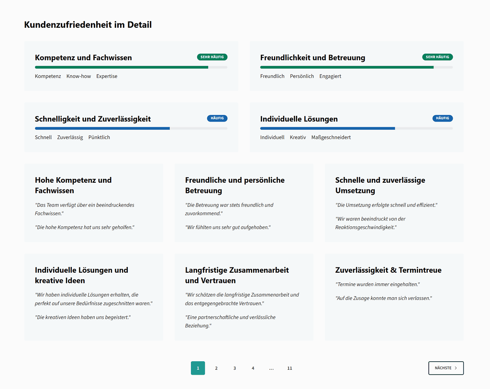Click Freundlichkeit und Betreuung progress bar

pyautogui.click(x=356, y=67)
